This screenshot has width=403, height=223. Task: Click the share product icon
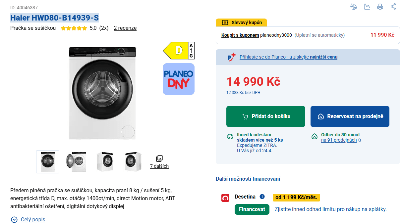[x=393, y=7]
